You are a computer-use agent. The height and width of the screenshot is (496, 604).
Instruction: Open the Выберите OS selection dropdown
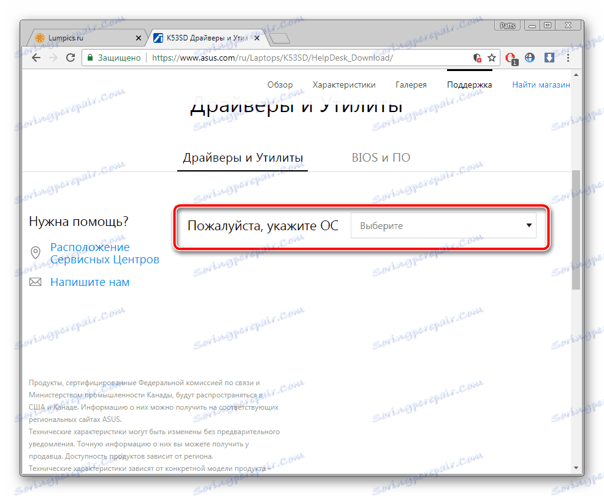(x=442, y=225)
